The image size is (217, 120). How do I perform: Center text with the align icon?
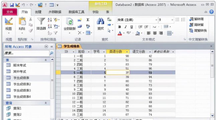tap(155, 33)
